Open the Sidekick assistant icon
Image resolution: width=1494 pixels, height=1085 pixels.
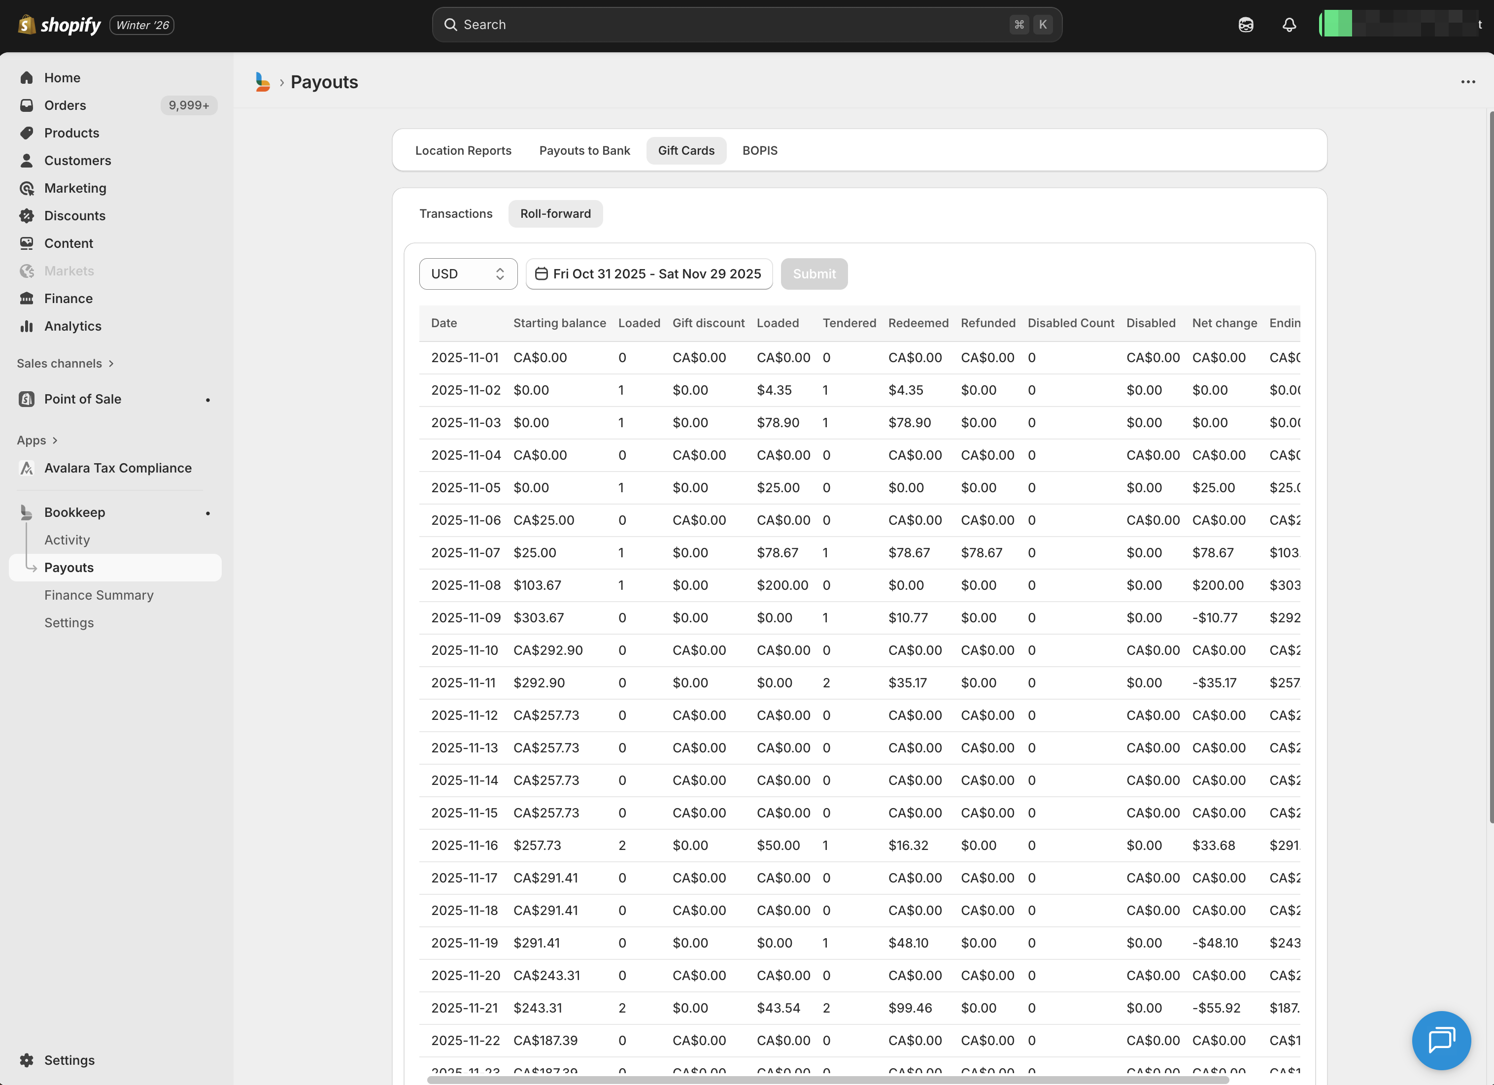tap(1245, 24)
